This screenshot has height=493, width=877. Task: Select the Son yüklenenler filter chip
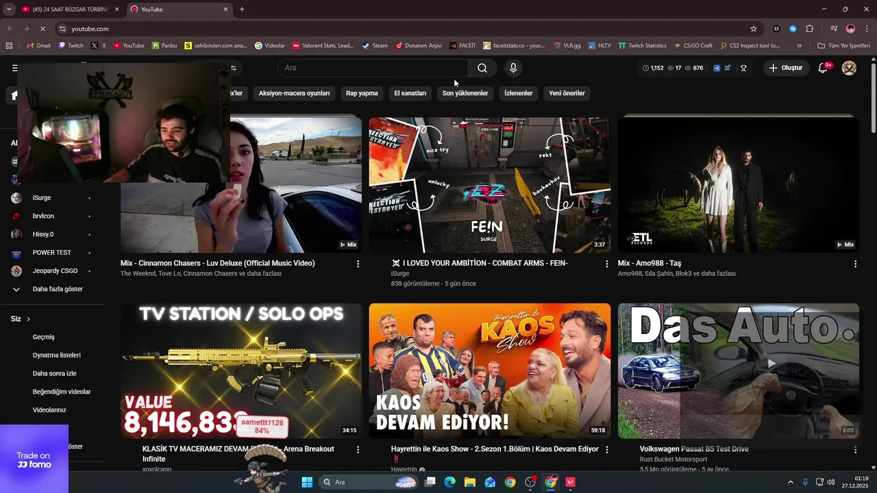tap(465, 93)
